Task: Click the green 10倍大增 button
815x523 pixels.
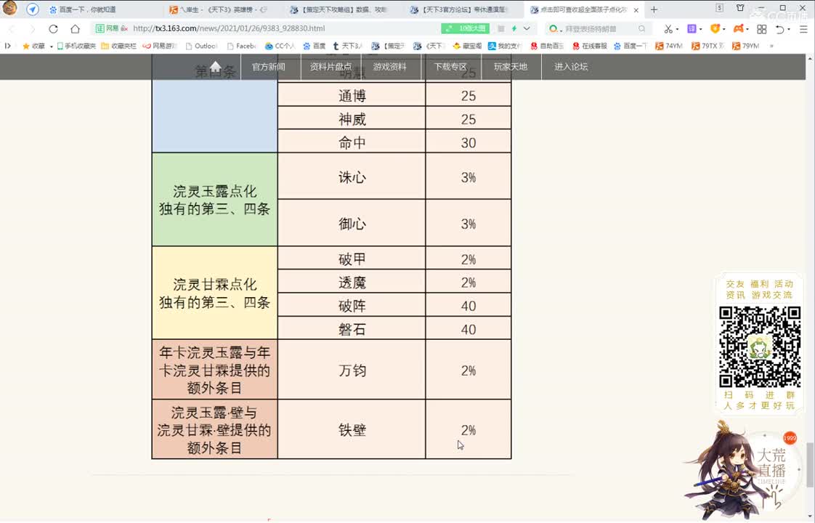Action: 464,28
